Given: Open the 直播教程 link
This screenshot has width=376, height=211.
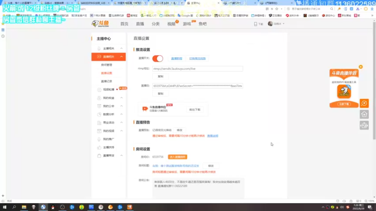Looking at the screenshot, I should pos(177,58).
